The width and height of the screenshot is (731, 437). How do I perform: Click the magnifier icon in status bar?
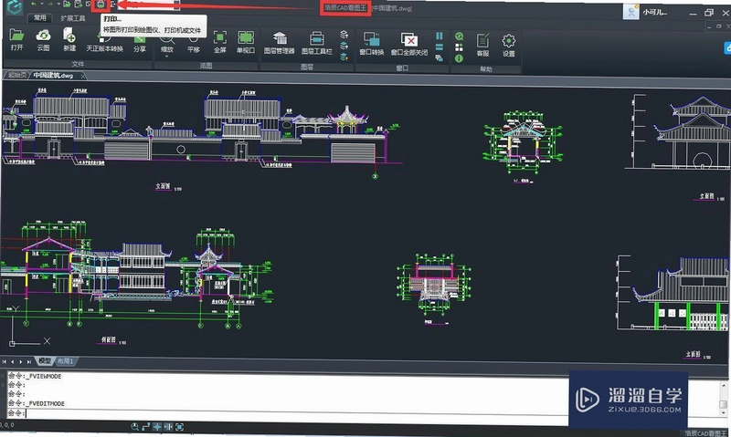coord(134,426)
